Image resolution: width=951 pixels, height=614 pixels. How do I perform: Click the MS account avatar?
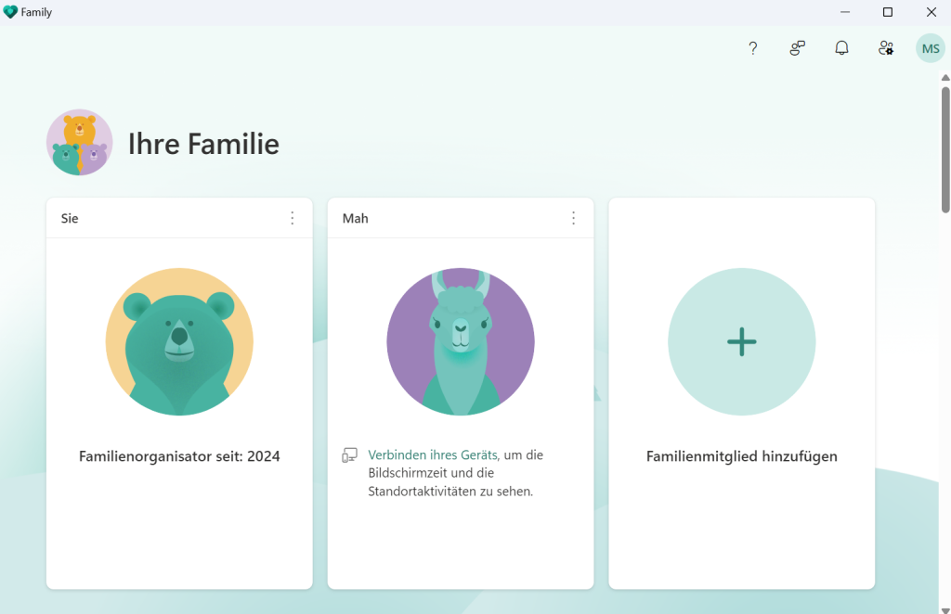930,48
